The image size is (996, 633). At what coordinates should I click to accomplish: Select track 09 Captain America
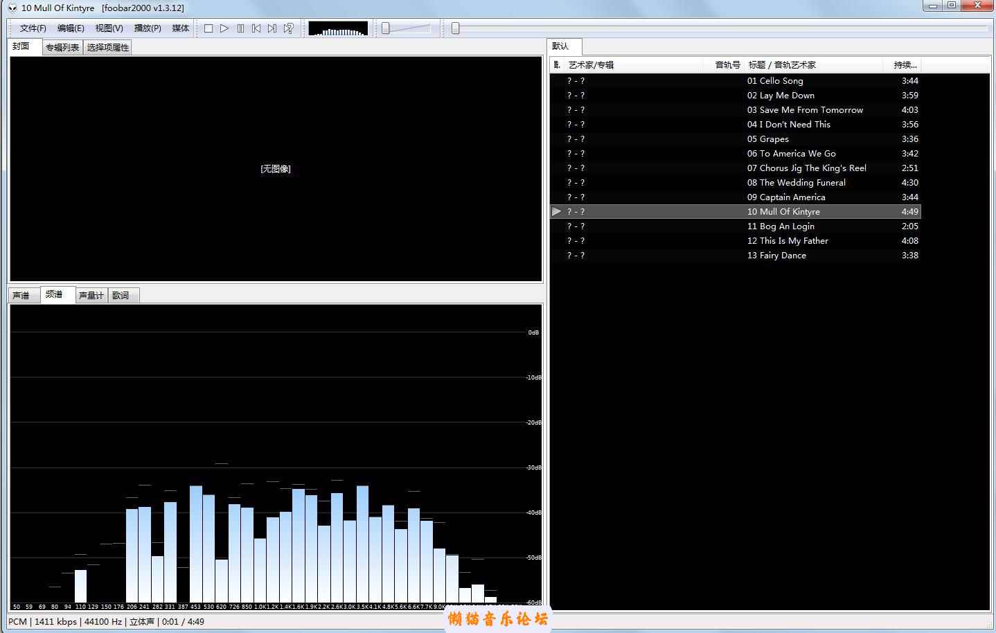point(736,197)
